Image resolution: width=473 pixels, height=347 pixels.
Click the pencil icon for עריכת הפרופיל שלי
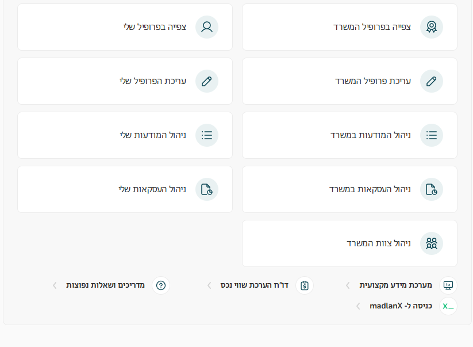pos(206,81)
